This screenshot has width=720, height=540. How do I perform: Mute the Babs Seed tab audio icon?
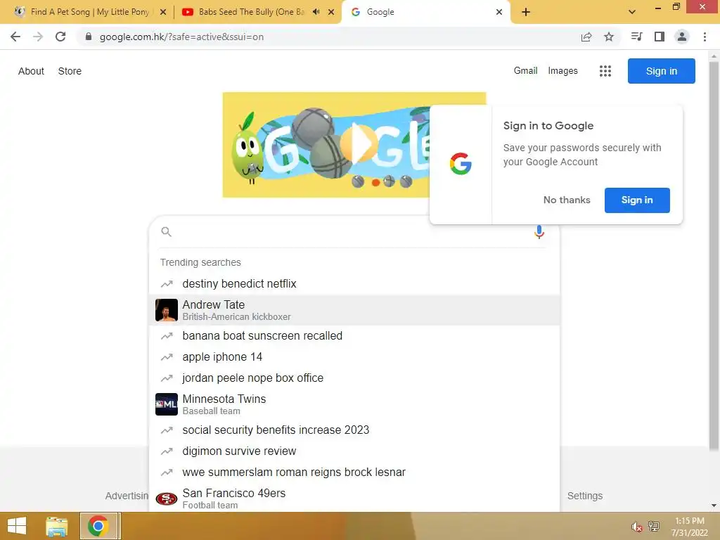click(316, 12)
